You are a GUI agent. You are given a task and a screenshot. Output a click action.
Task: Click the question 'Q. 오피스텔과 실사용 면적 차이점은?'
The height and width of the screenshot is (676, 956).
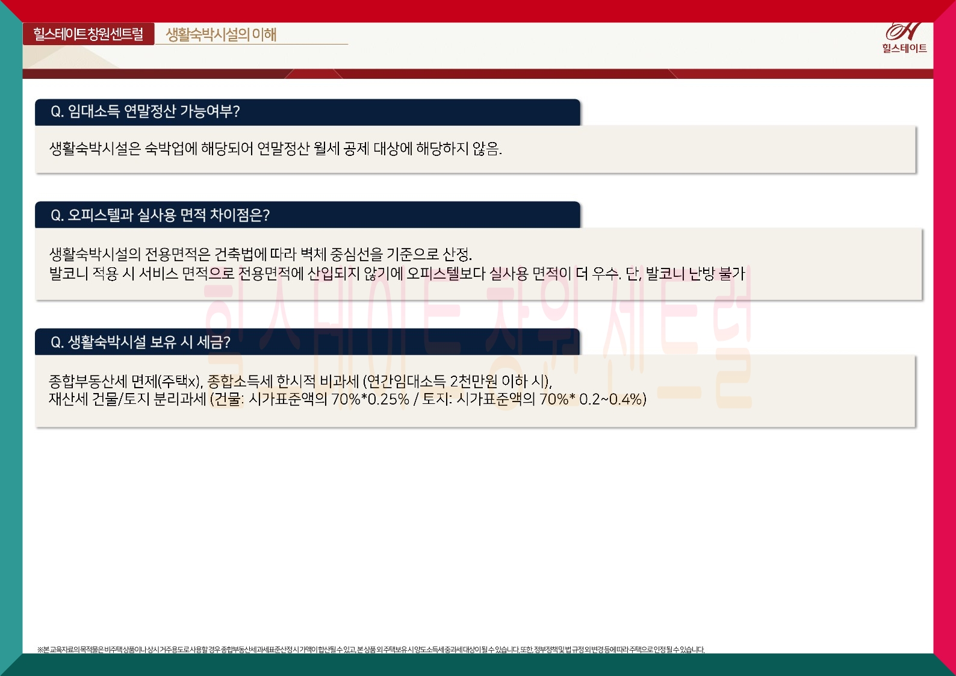click(160, 215)
